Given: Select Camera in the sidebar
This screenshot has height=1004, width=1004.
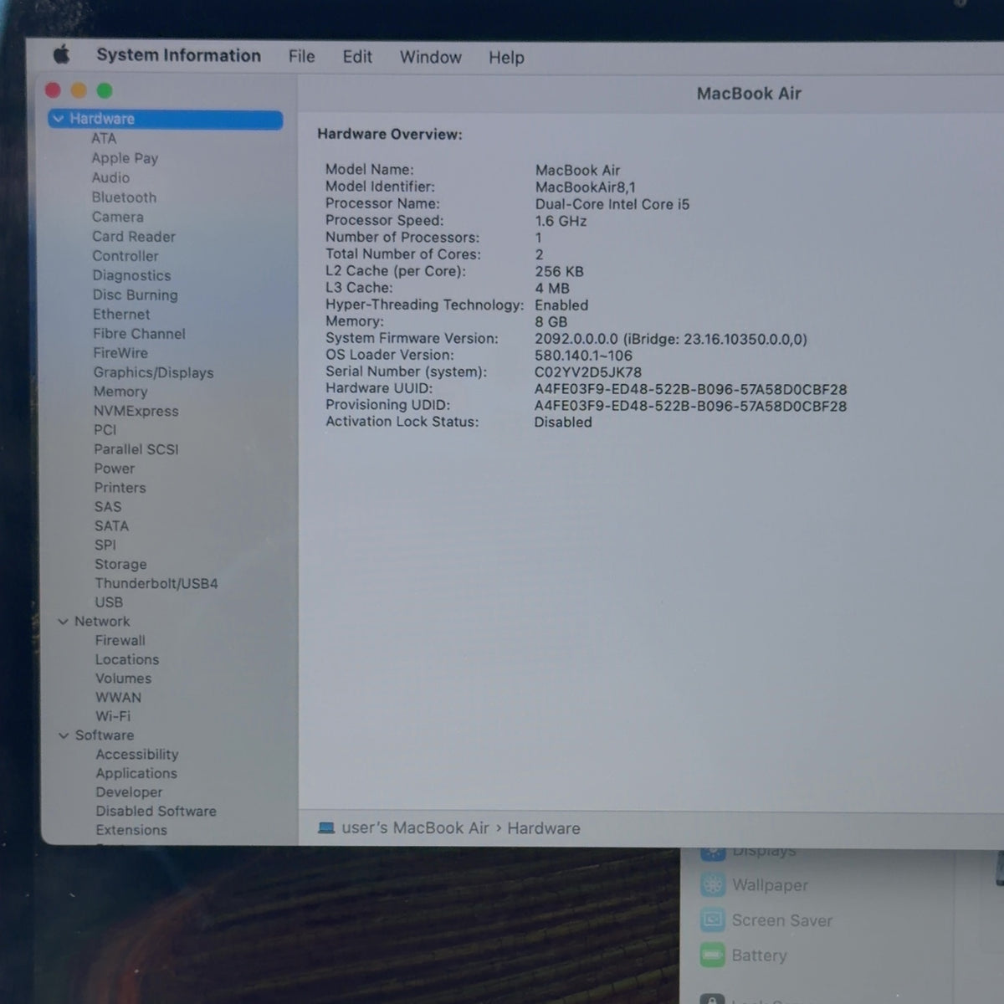Looking at the screenshot, I should pos(117,217).
